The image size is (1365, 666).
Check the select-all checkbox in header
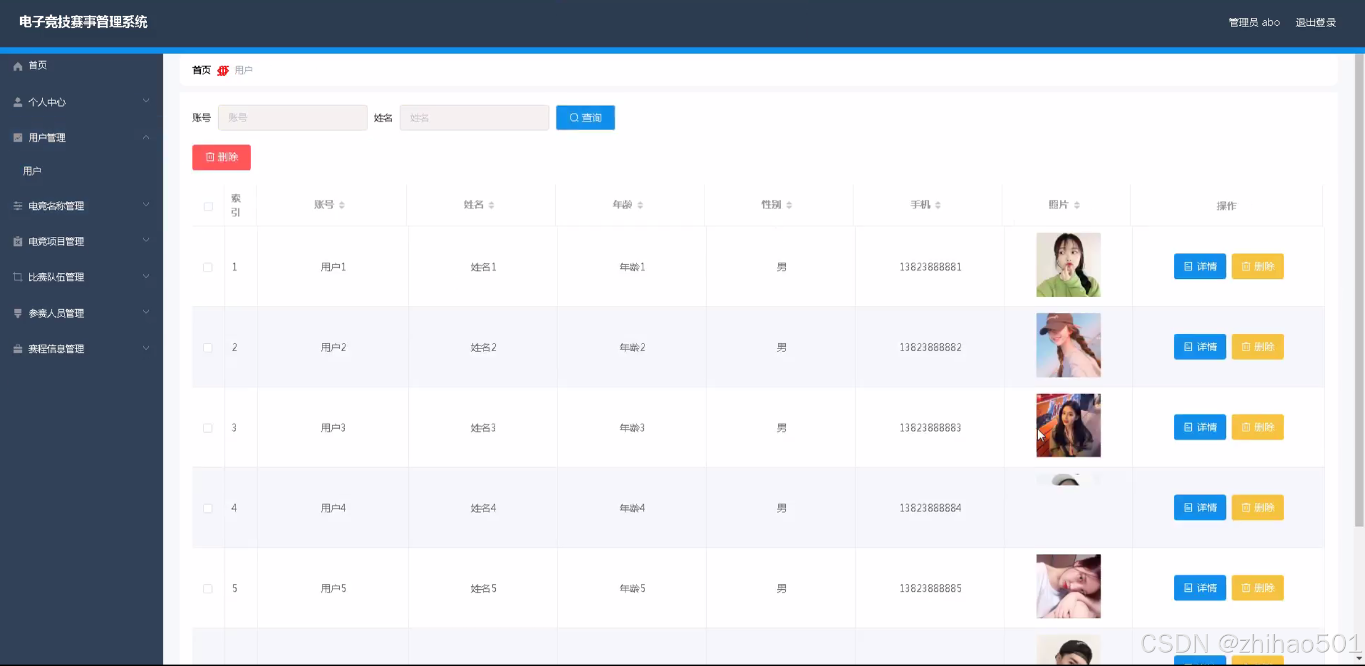pos(208,206)
